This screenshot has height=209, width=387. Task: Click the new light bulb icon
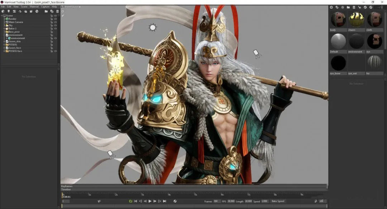(x=9, y=11)
